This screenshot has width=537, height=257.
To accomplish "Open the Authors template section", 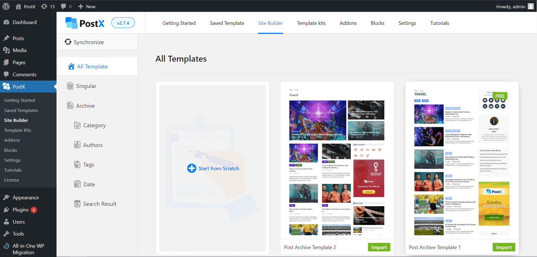I will coord(77,144).
